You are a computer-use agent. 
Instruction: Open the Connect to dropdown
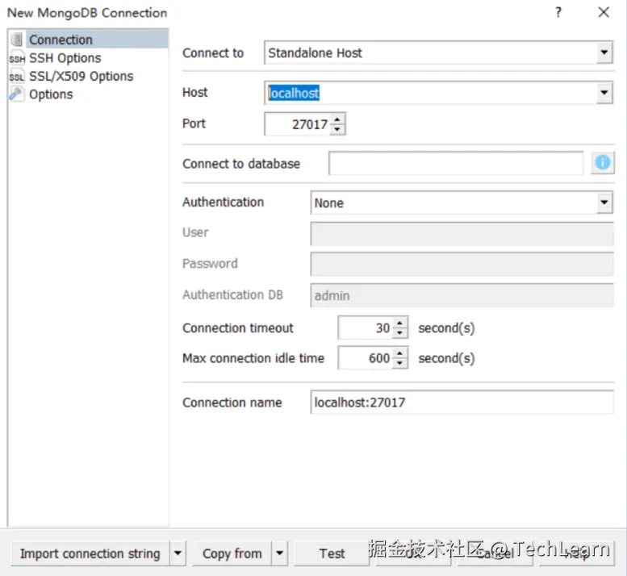438,52
